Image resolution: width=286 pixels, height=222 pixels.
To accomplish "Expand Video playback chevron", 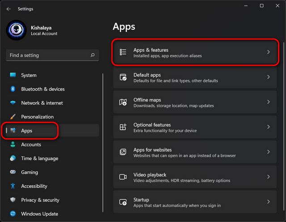I will 268,177.
